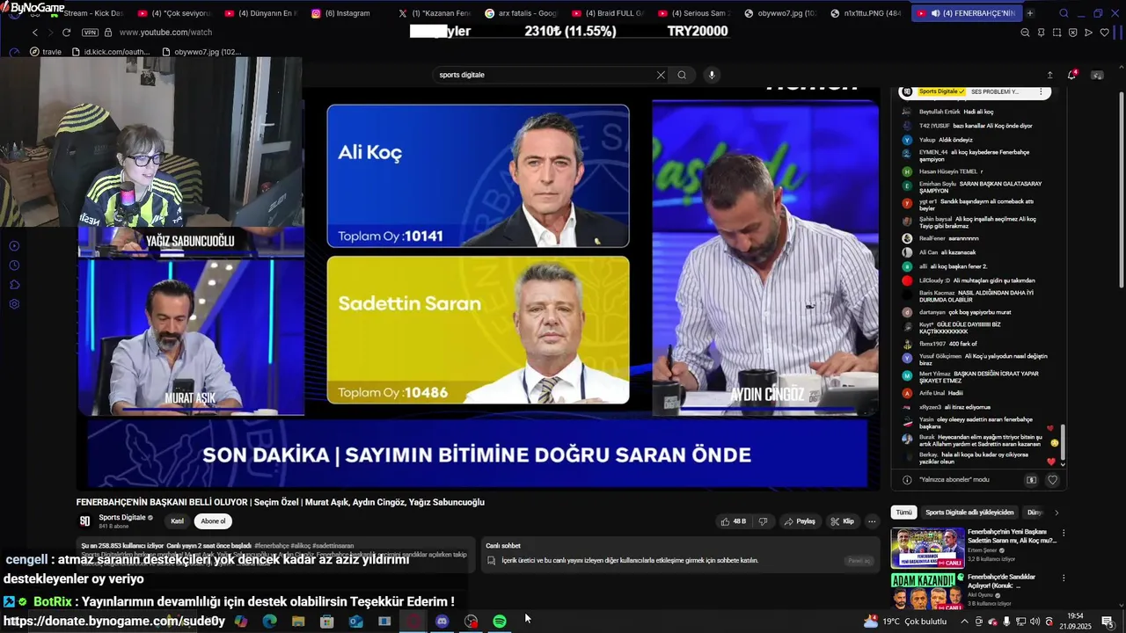
Task: Open menu for 'Fenerbahçe'nin Yeni Başkanı' video
Action: click(x=1064, y=533)
